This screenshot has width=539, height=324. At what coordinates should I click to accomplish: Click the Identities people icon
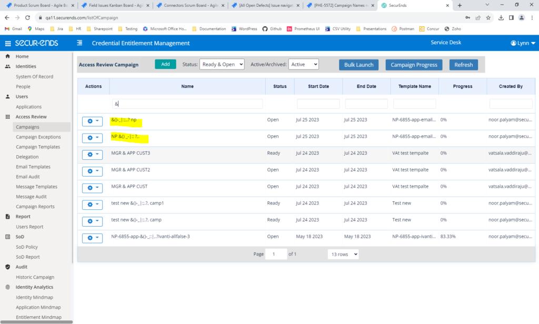tap(7, 66)
